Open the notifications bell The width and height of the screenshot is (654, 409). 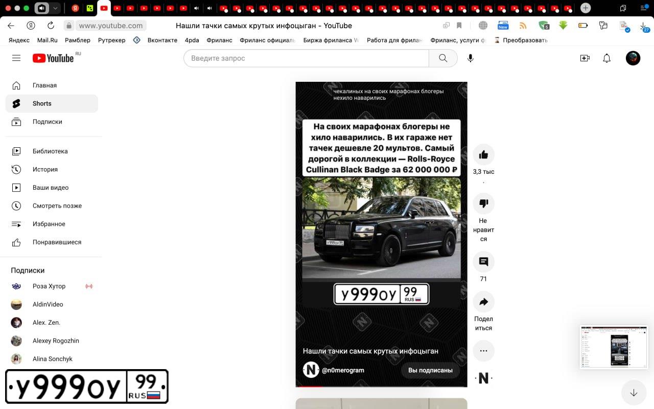pos(606,58)
